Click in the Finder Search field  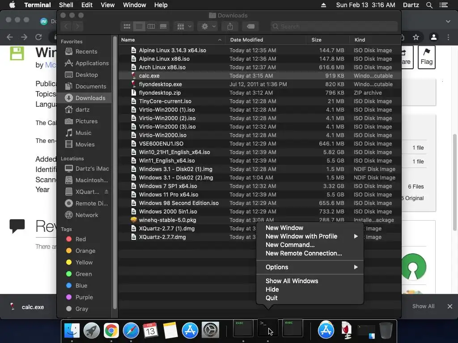point(334,26)
